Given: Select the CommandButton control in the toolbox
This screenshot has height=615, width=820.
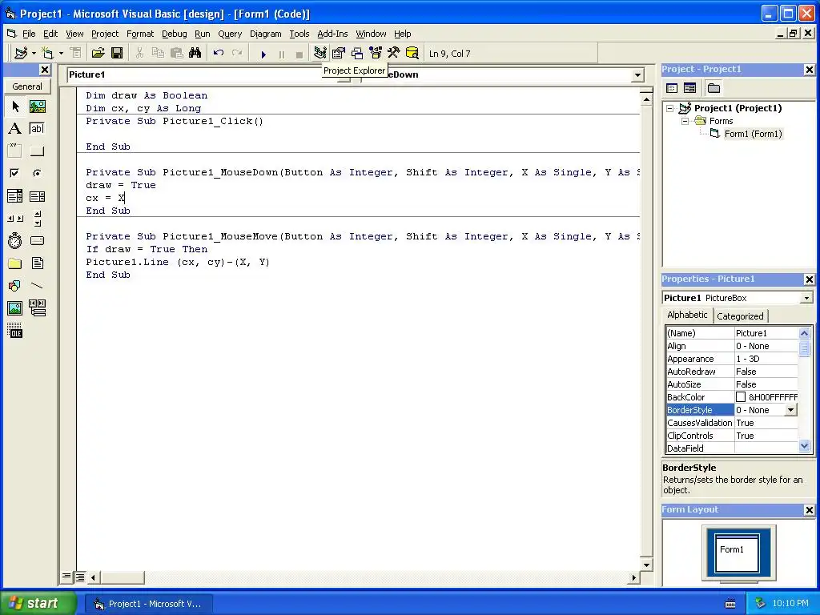Looking at the screenshot, I should click(x=37, y=151).
